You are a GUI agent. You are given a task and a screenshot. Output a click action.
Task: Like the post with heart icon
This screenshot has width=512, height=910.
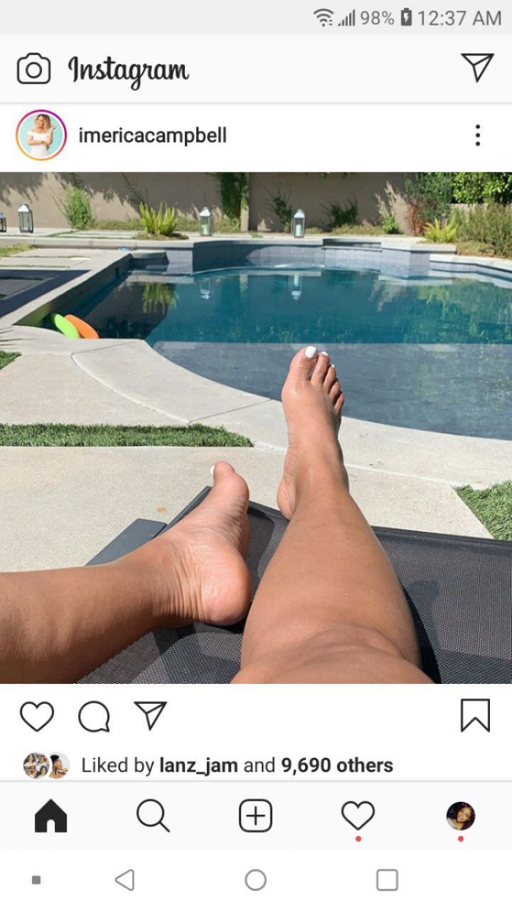pos(37,716)
